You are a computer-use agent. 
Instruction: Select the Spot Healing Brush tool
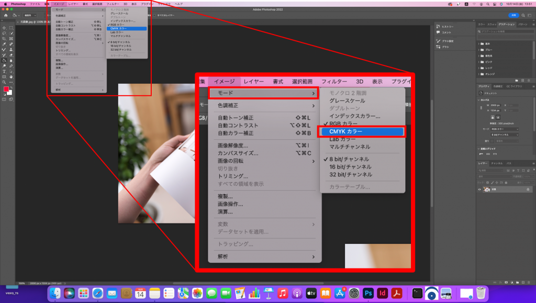(11, 44)
